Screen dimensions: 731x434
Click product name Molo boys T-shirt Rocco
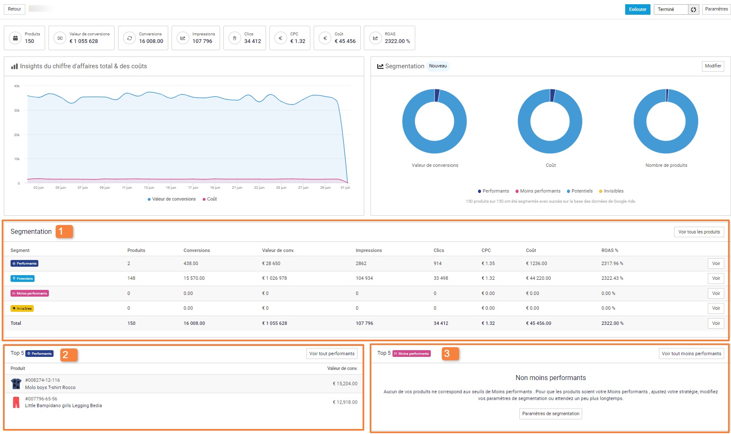[50, 388]
